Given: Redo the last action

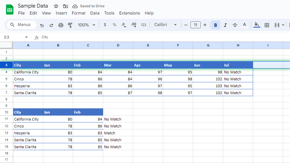Looking at the screenshot, I should click(51, 25).
